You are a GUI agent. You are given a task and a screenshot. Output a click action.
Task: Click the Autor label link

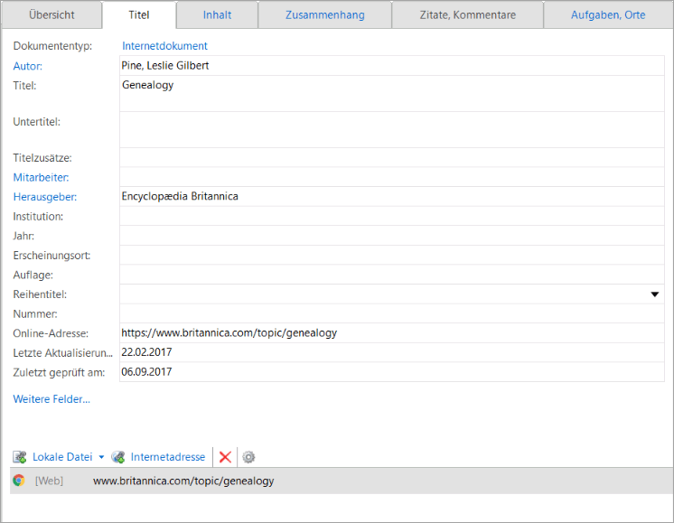point(27,66)
